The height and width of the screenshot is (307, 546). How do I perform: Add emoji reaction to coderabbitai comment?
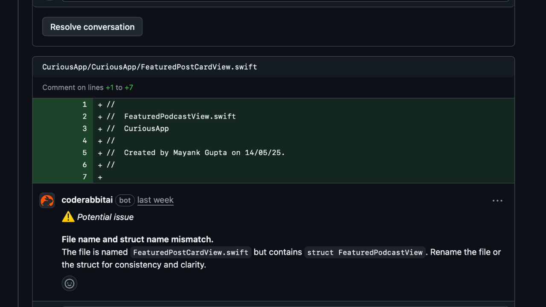click(70, 284)
